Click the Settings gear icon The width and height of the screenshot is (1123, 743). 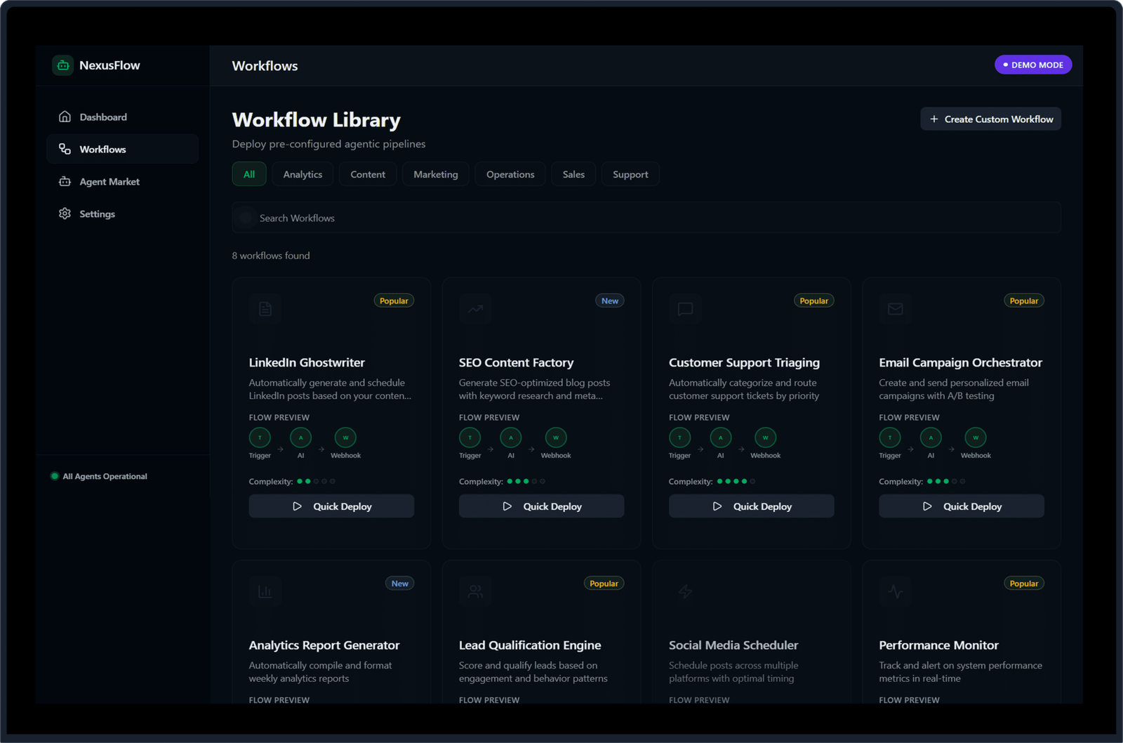click(x=65, y=213)
